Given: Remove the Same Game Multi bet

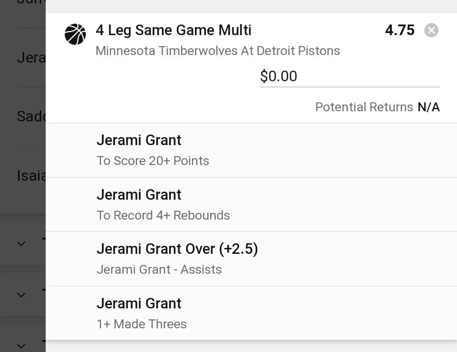Looking at the screenshot, I should [431, 30].
